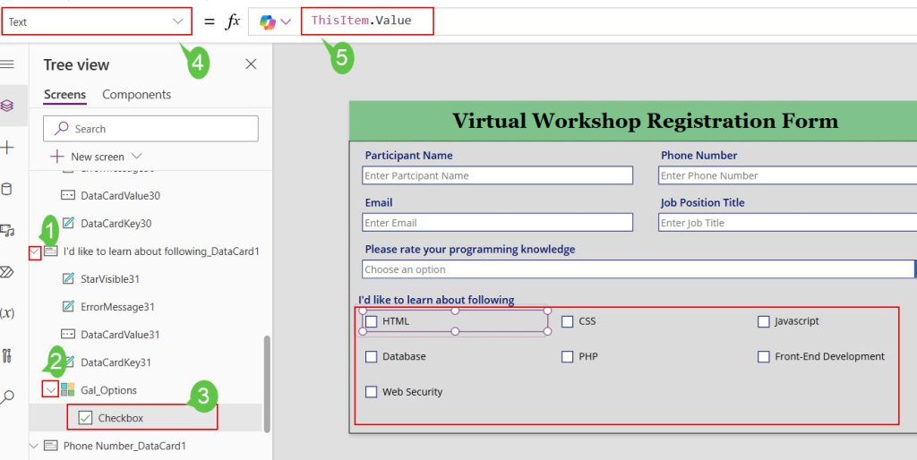The height and width of the screenshot is (460, 917).
Task: Click the formula ThisItem.Value
Action: (362, 21)
